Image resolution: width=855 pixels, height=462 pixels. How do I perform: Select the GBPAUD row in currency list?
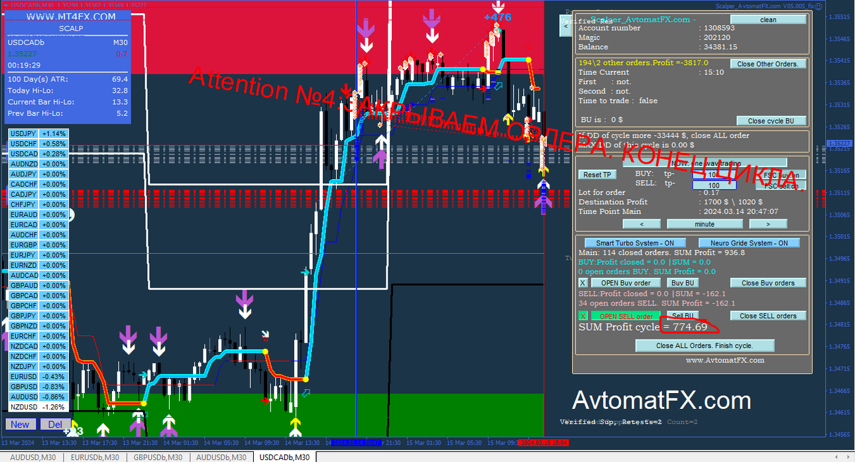38,286
